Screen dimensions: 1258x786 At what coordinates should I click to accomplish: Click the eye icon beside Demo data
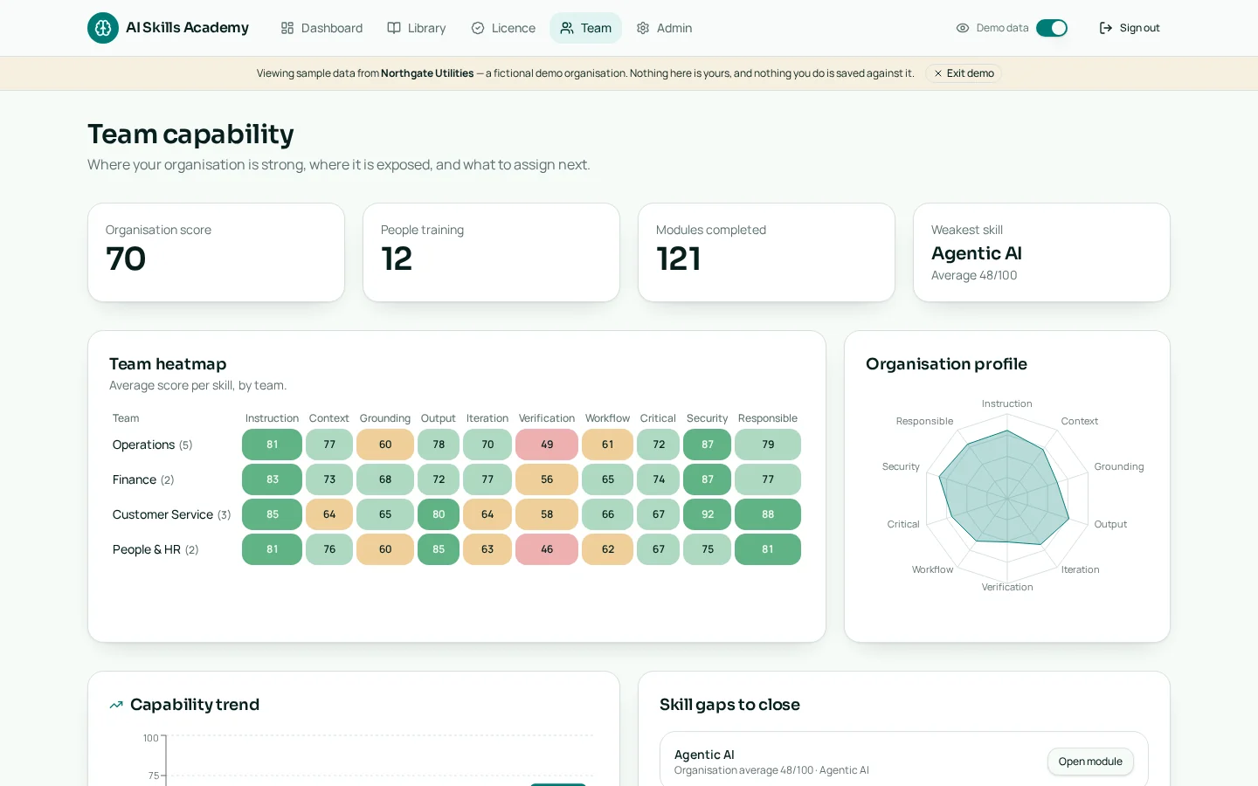click(x=963, y=28)
